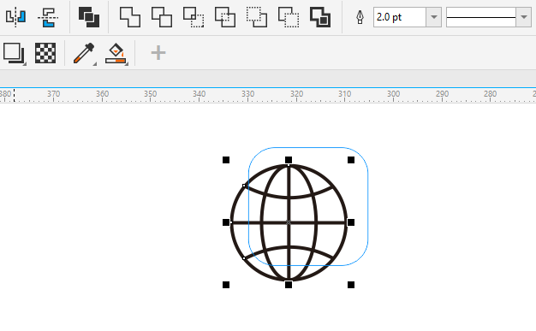
Task: Click the Combine objects icon
Action: tap(89, 17)
